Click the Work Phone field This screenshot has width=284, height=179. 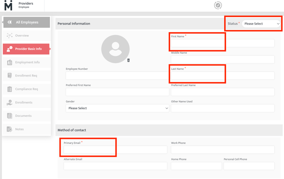click(x=223, y=150)
